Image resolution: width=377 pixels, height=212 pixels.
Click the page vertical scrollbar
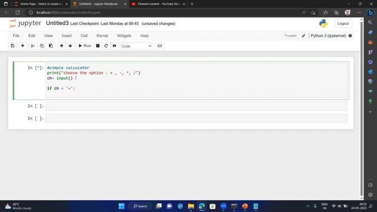click(361, 110)
